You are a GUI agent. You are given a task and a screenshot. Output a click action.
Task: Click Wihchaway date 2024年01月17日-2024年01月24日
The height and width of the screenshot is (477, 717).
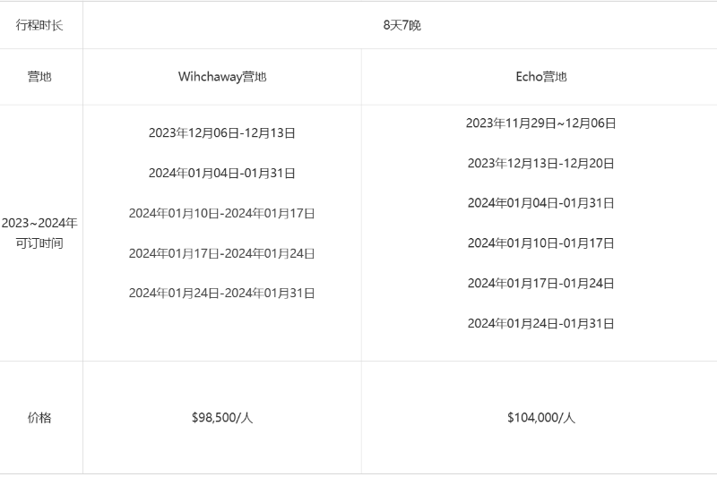coord(221,253)
